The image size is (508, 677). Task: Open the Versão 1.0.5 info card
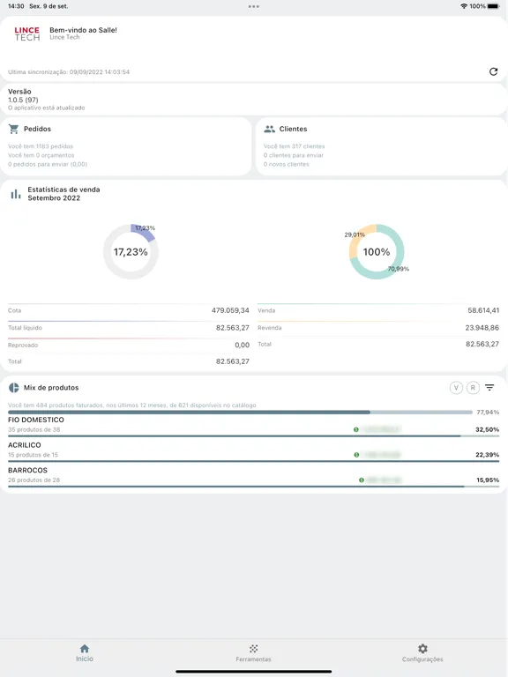coord(254,100)
